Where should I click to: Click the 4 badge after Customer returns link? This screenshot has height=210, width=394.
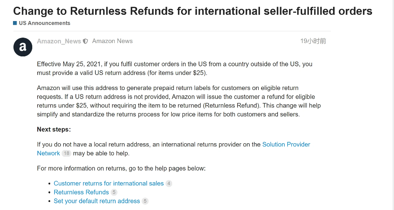169,184
